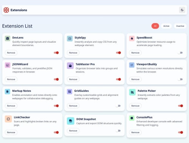Disable the Markup Notes toggle

pos(56,106)
